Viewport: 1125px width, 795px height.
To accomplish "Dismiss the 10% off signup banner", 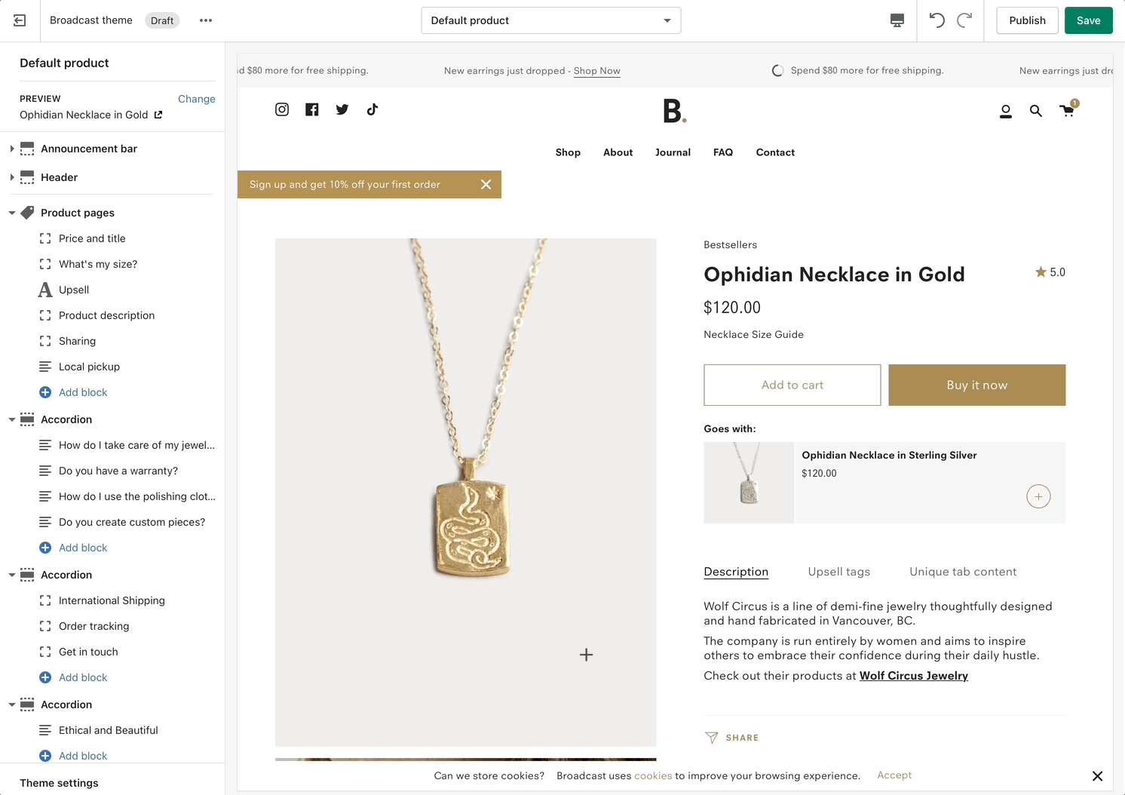I will click(x=486, y=184).
